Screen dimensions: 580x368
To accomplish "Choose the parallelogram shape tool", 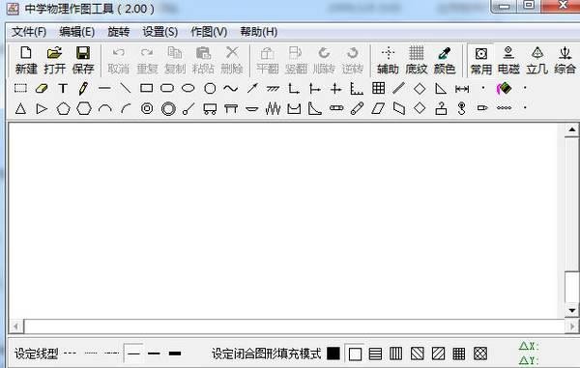I will coord(378,108).
